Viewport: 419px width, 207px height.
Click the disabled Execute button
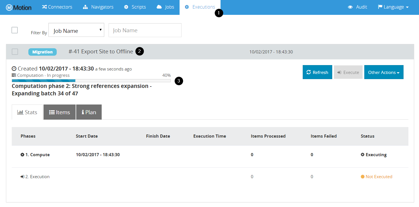(x=348, y=72)
